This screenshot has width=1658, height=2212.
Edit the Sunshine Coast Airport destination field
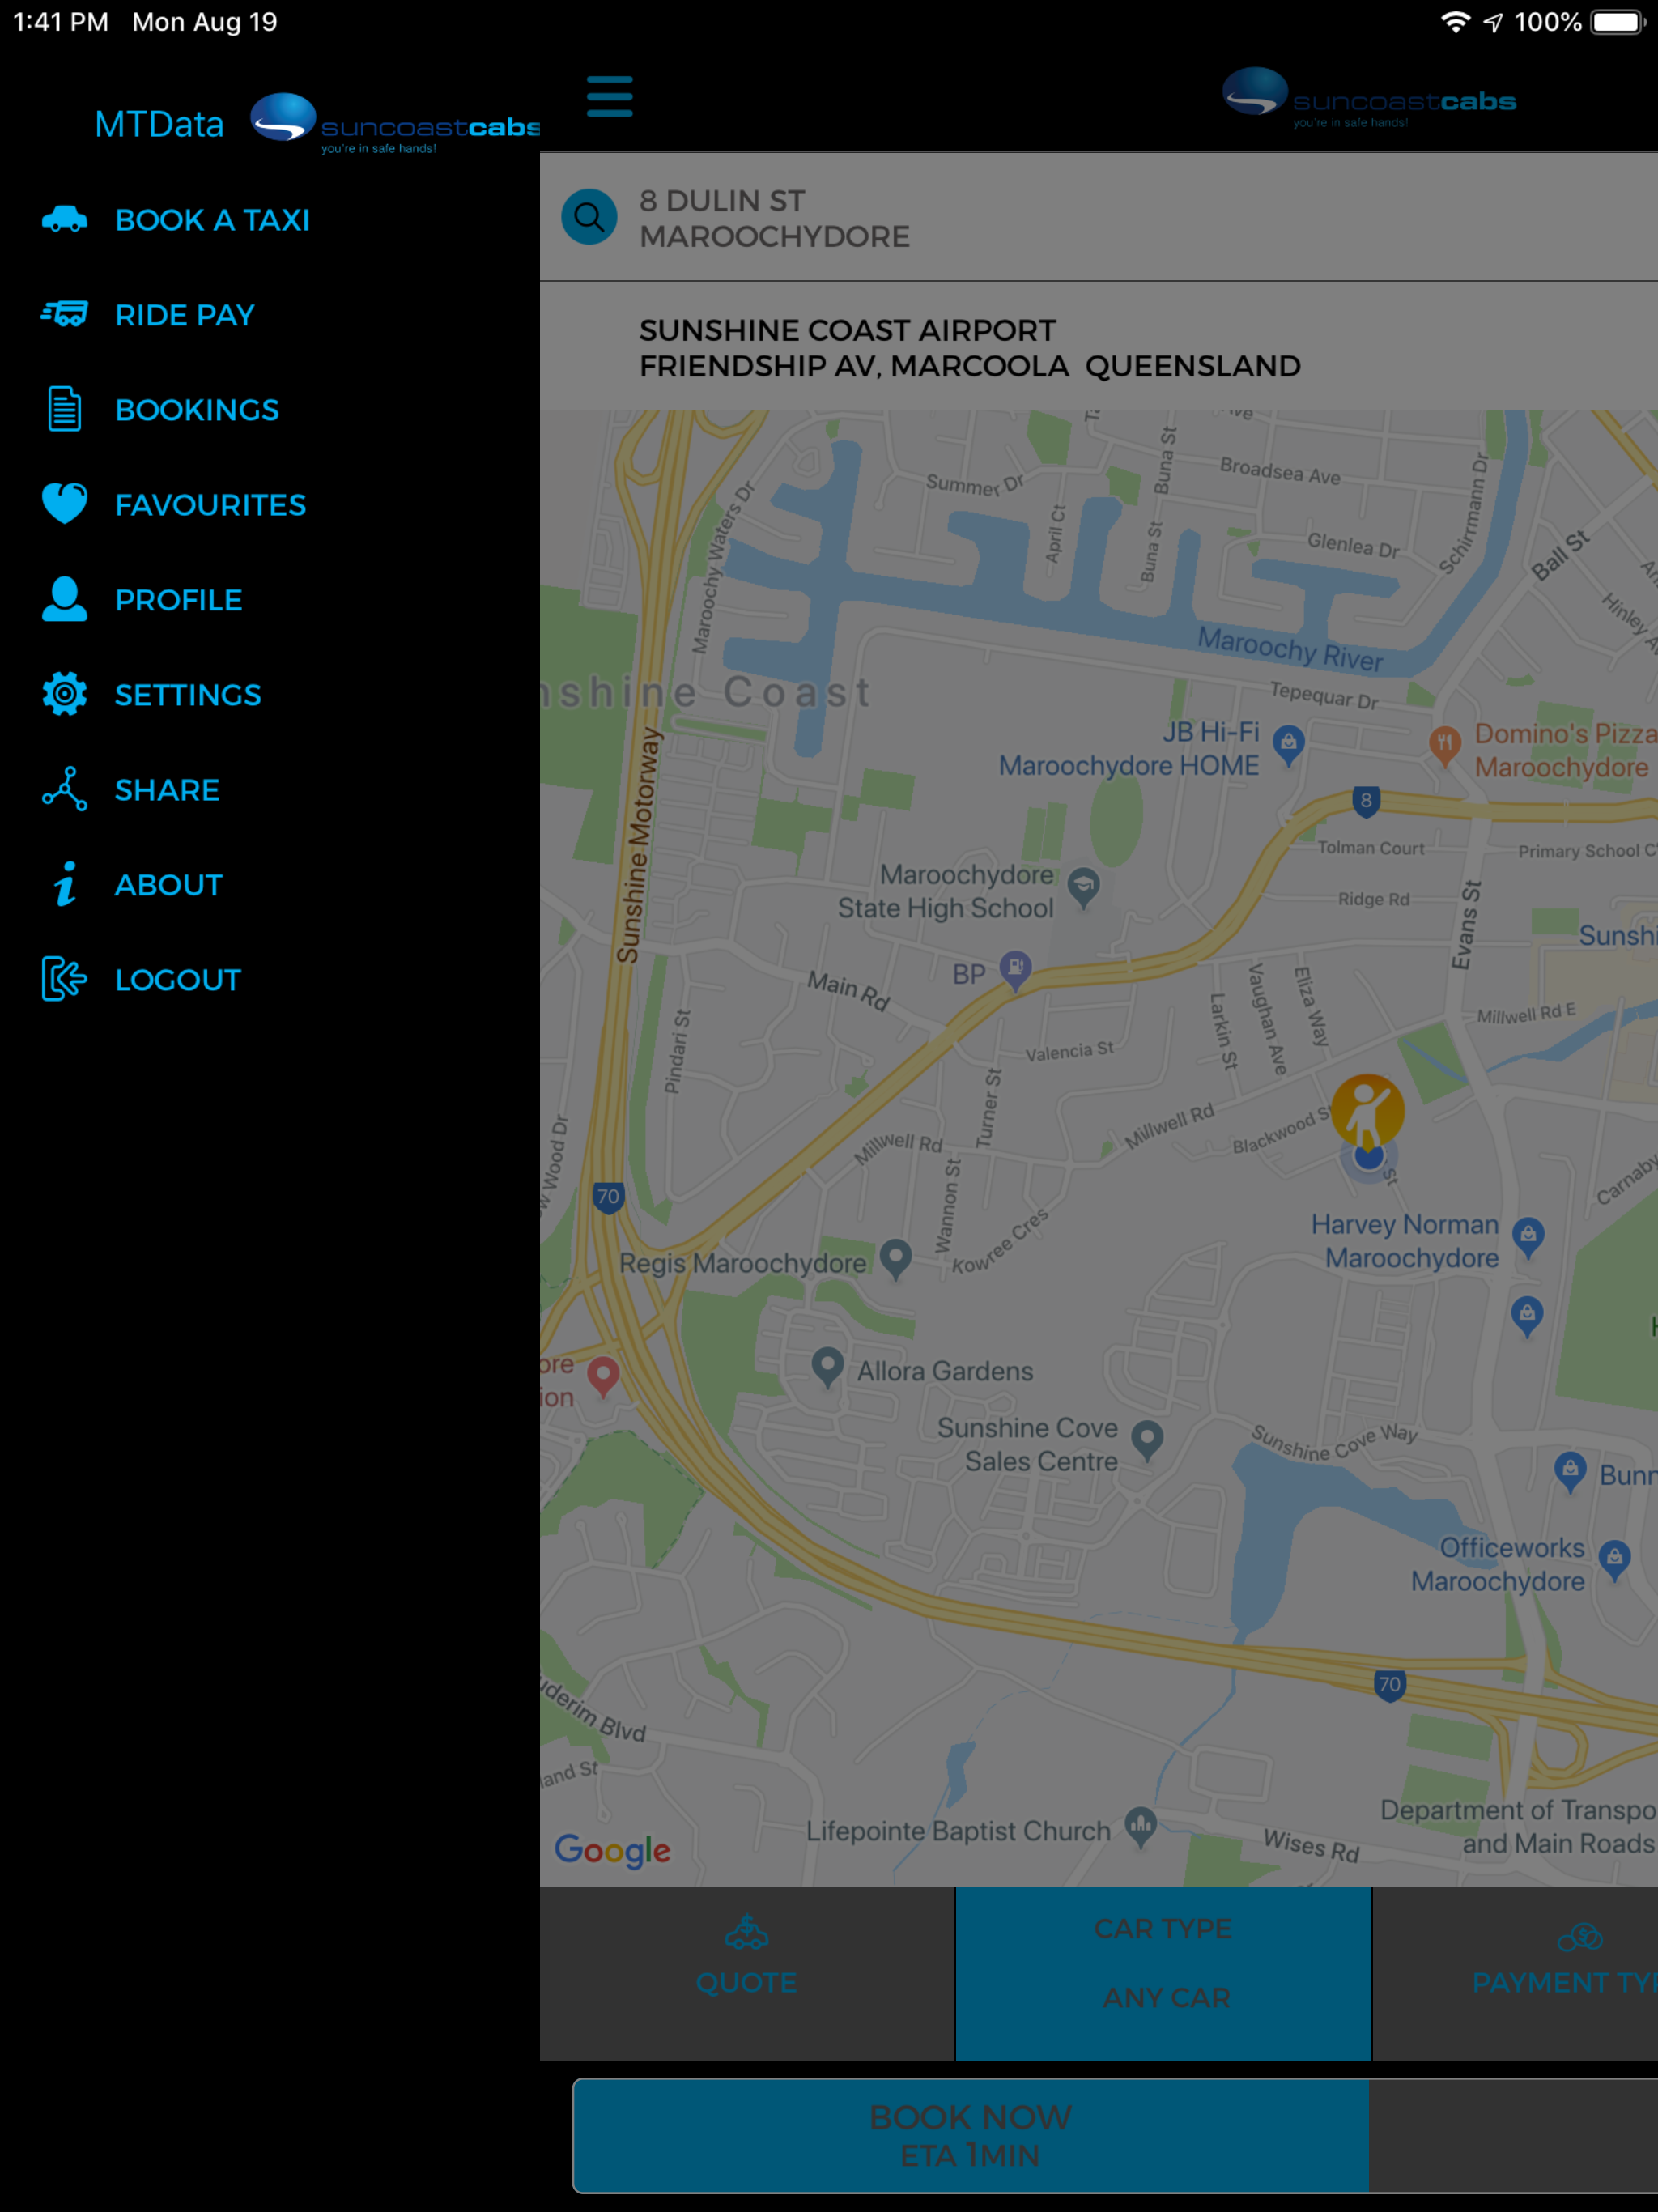tap(970, 348)
